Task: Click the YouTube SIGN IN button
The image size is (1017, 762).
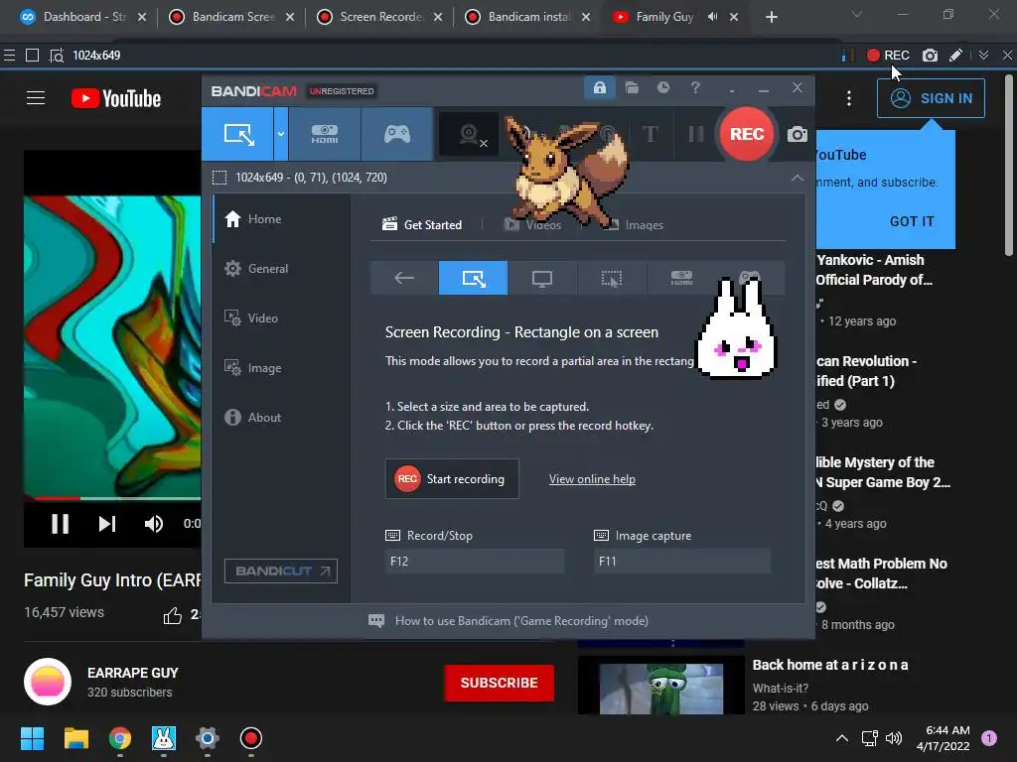Action: click(931, 98)
